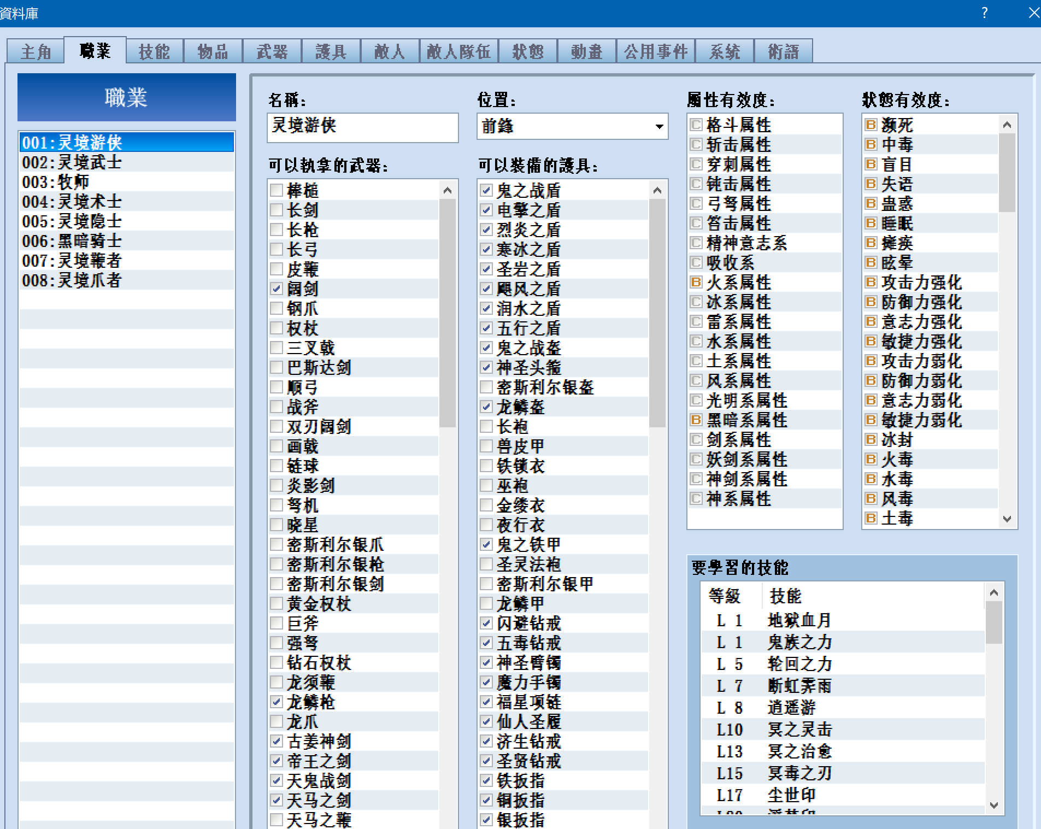The image size is (1041, 829).
Task: Check the 密斯利尔银盔 armor checkbox
Action: tap(486, 387)
